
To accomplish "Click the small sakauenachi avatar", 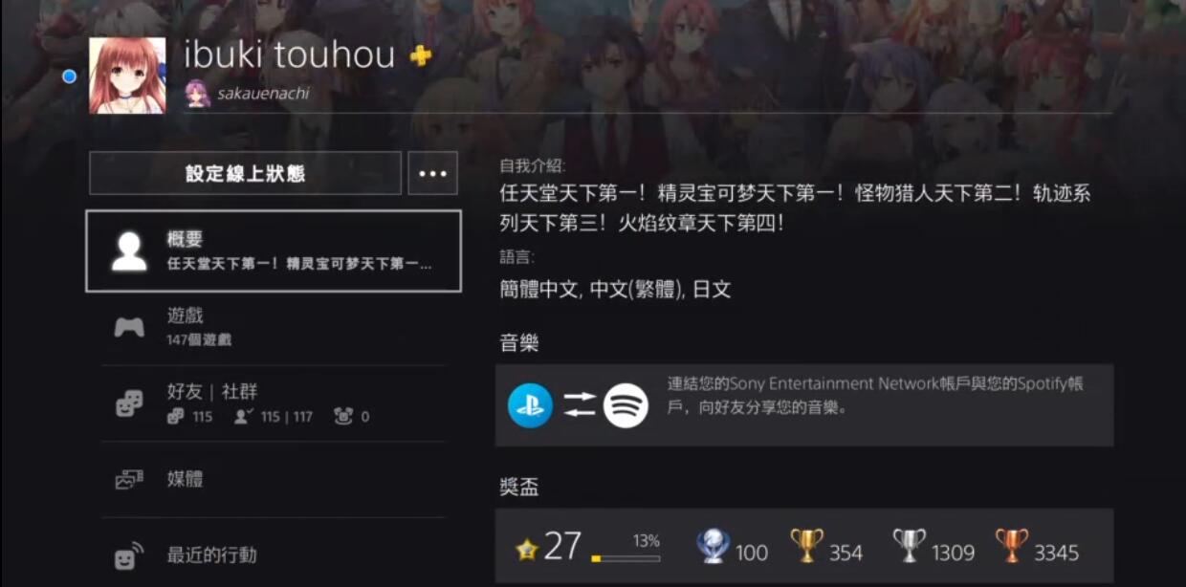I will (198, 94).
